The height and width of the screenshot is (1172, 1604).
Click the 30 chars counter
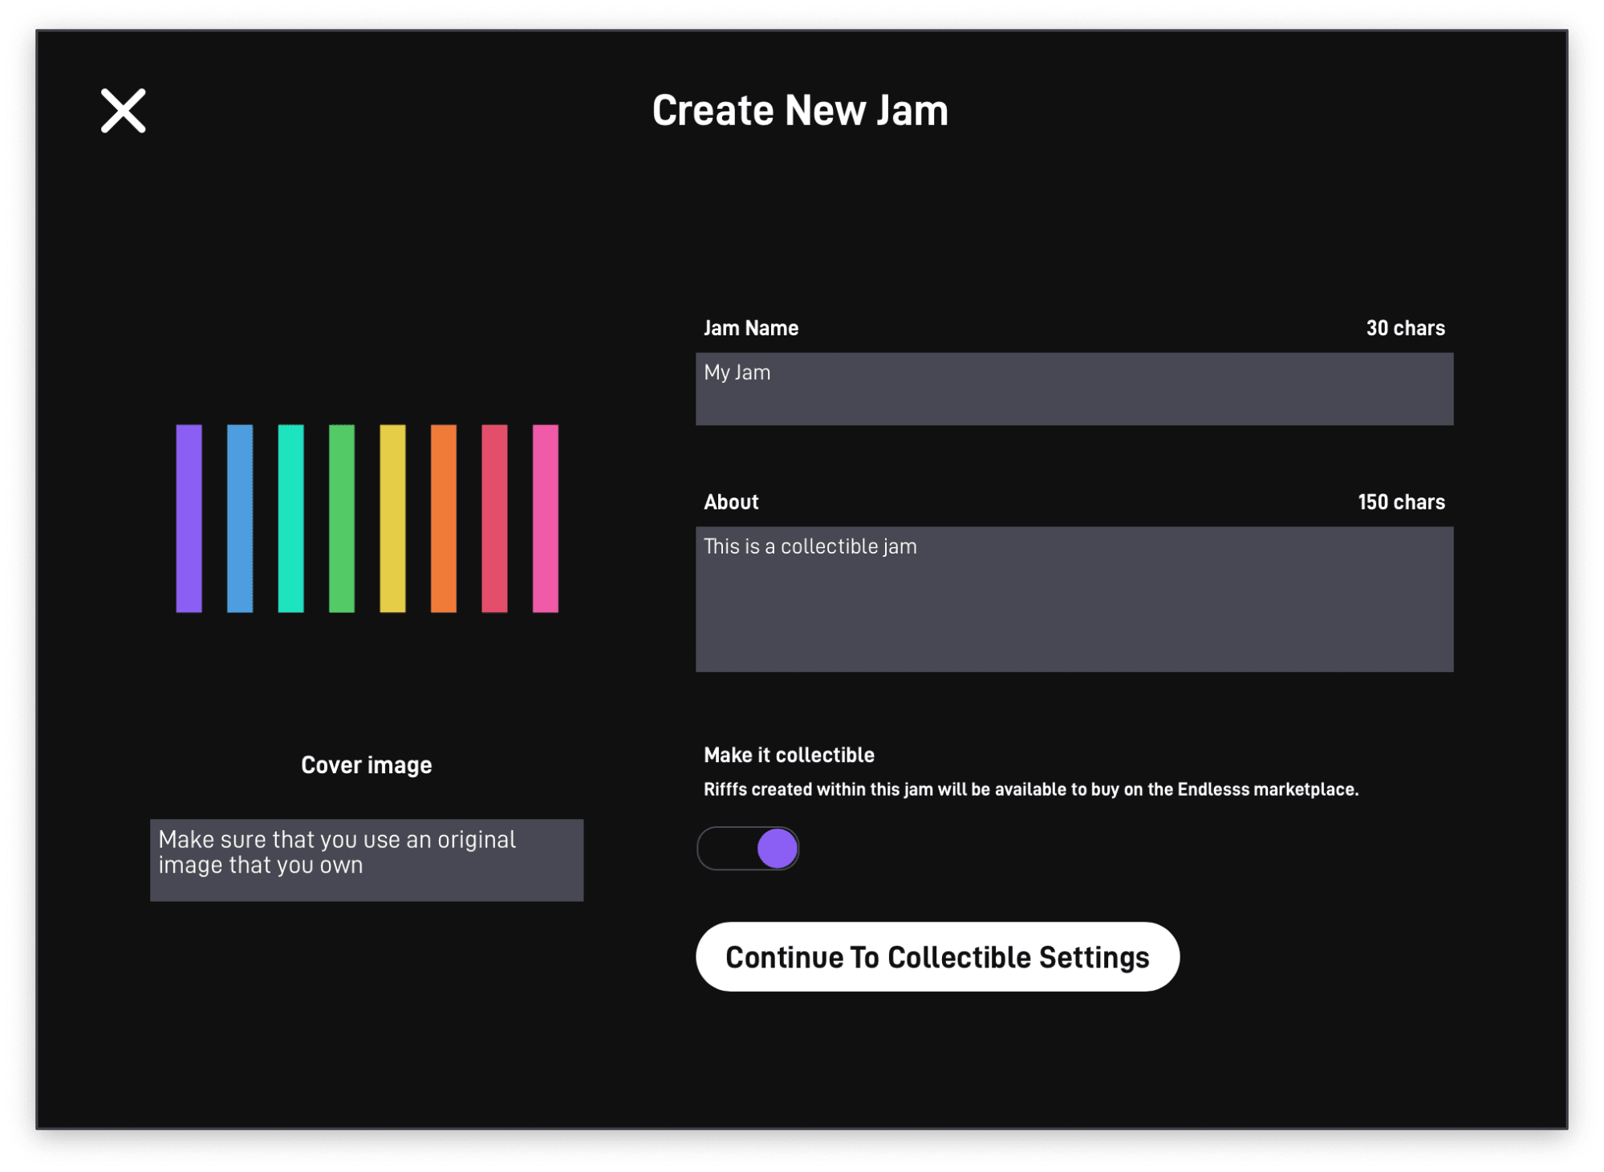pyautogui.click(x=1405, y=328)
